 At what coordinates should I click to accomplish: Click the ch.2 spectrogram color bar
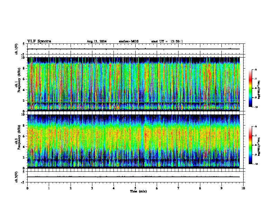coord(250,145)
